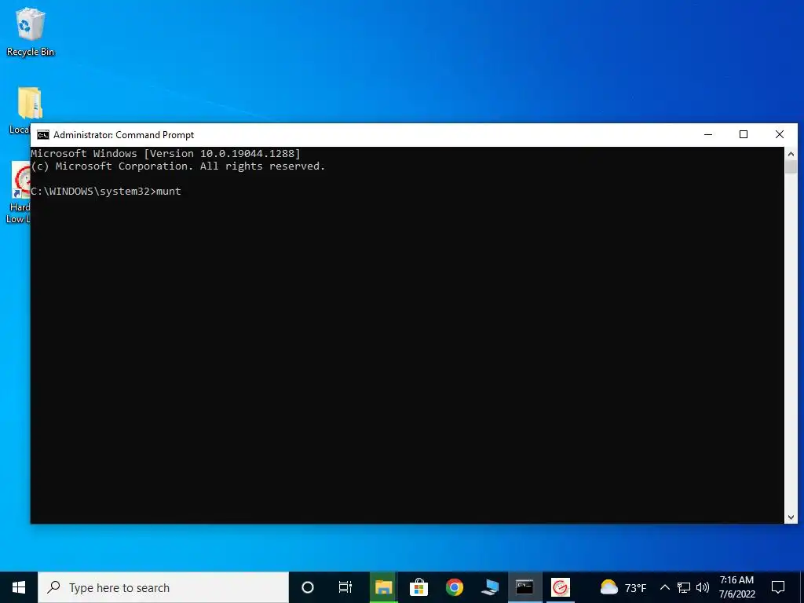Select the yellow folder icon on desktop

(30, 104)
